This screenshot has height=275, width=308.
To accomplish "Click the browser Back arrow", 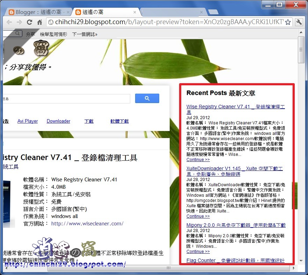I will 9,22.
